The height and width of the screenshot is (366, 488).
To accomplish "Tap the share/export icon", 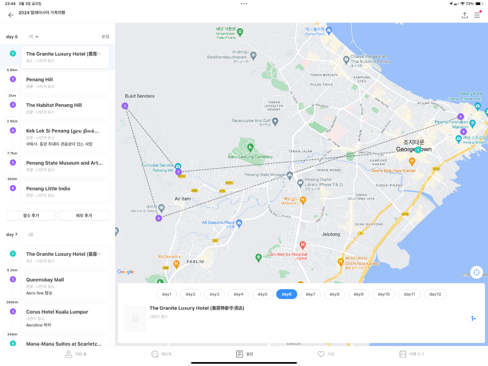I will [464, 15].
